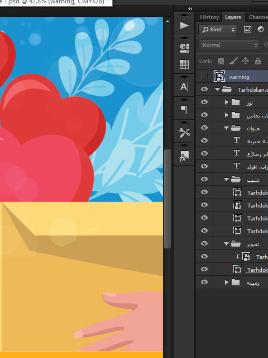
Task: Filter layers by pixel layer icon
Action: click(x=247, y=30)
